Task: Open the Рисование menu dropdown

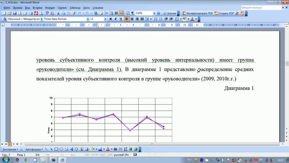Action: click(x=10, y=149)
